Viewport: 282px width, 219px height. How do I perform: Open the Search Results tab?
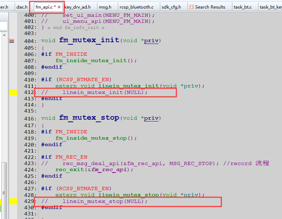(x=210, y=7)
